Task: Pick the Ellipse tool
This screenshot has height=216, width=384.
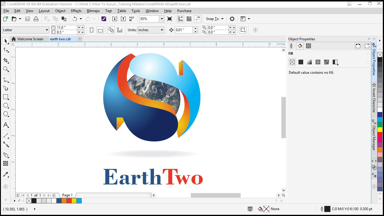Action: click(x=6, y=106)
